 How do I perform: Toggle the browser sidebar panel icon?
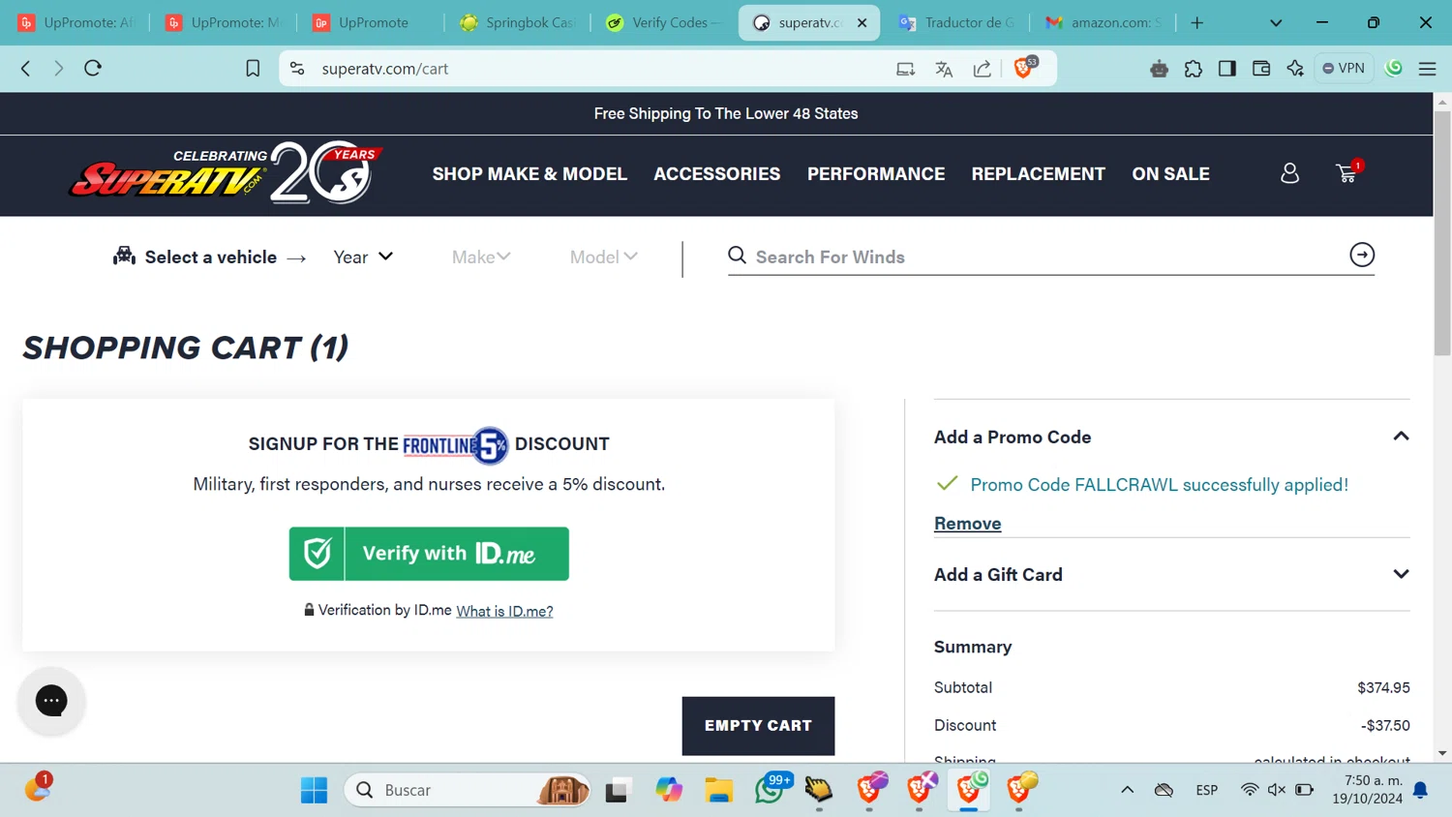pos(1227,69)
